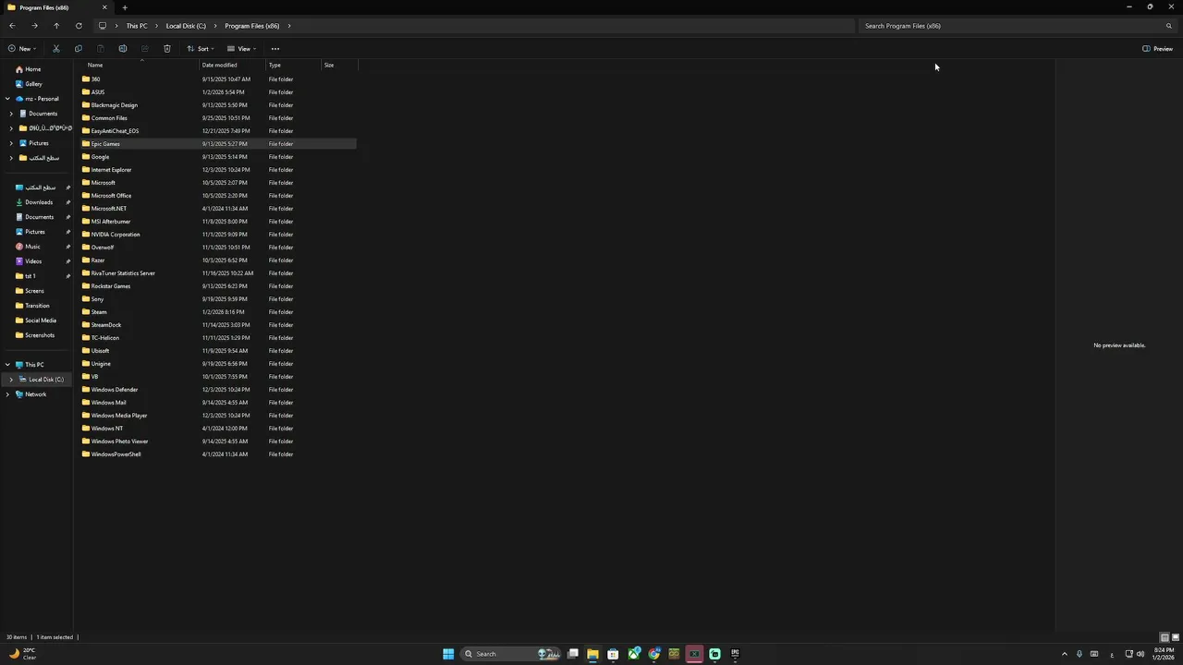Collapse the mz - Personal tree node
This screenshot has width=1183, height=665.
click(7, 99)
